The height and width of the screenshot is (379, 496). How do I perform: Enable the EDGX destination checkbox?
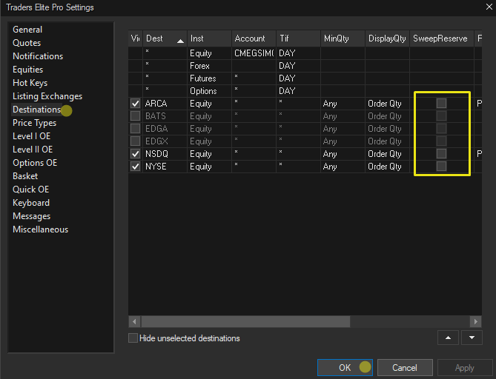coord(136,141)
